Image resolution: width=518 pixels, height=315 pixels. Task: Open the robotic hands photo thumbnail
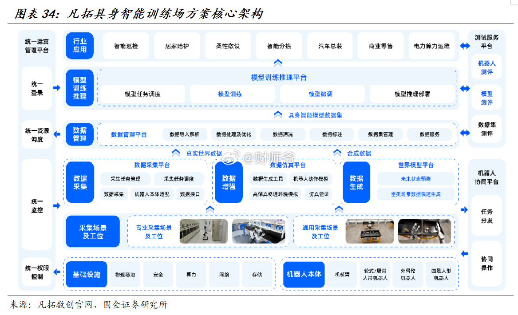pos(424,231)
